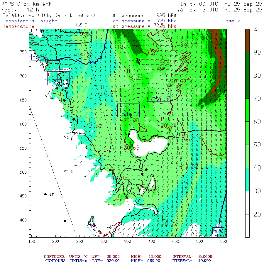Click the boxed 550.9 geopotential high label
The width and height of the screenshot is (264, 264).
[x=159, y=95]
